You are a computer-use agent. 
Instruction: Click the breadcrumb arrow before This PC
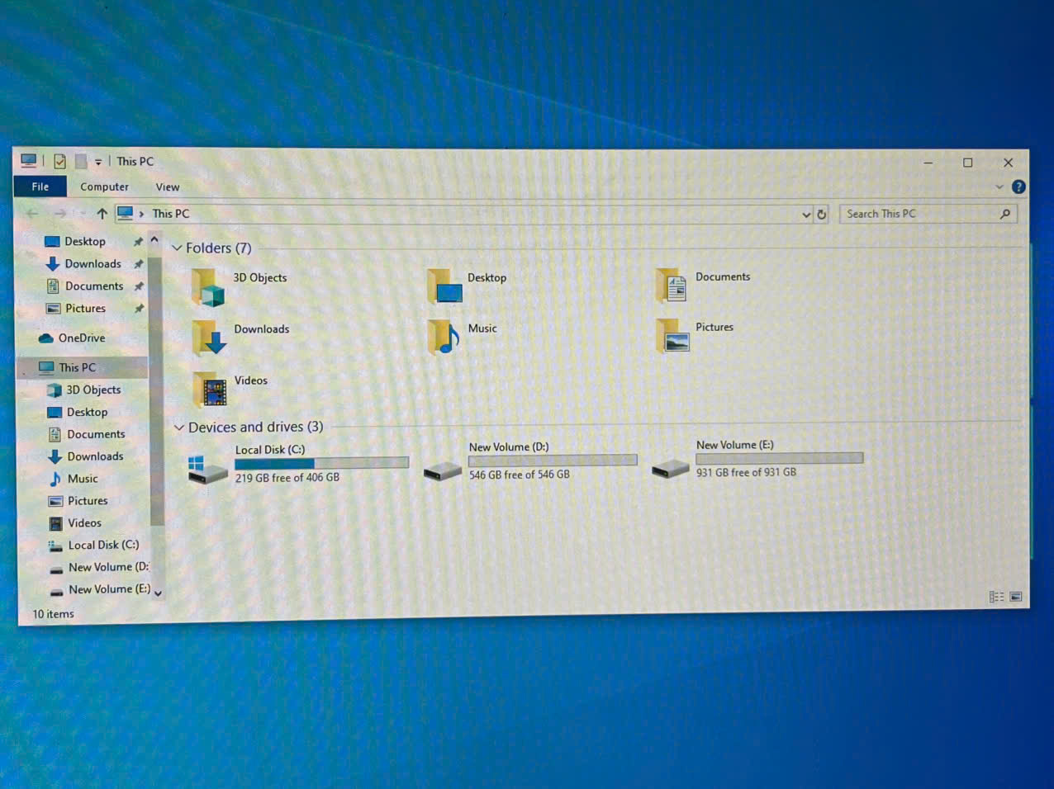142,214
